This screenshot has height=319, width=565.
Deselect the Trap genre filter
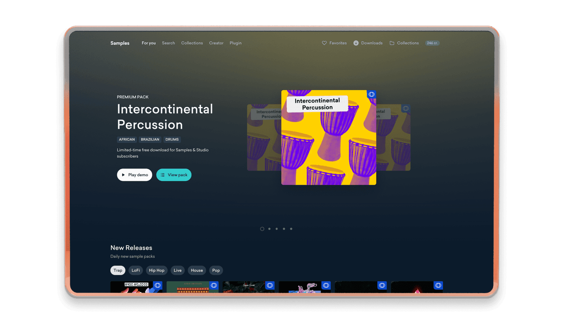pyautogui.click(x=118, y=270)
